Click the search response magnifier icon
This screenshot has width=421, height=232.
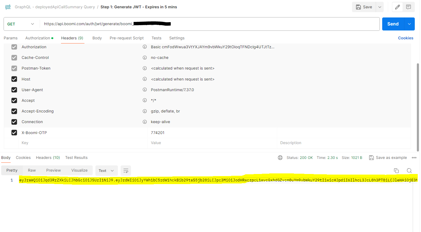(409, 170)
